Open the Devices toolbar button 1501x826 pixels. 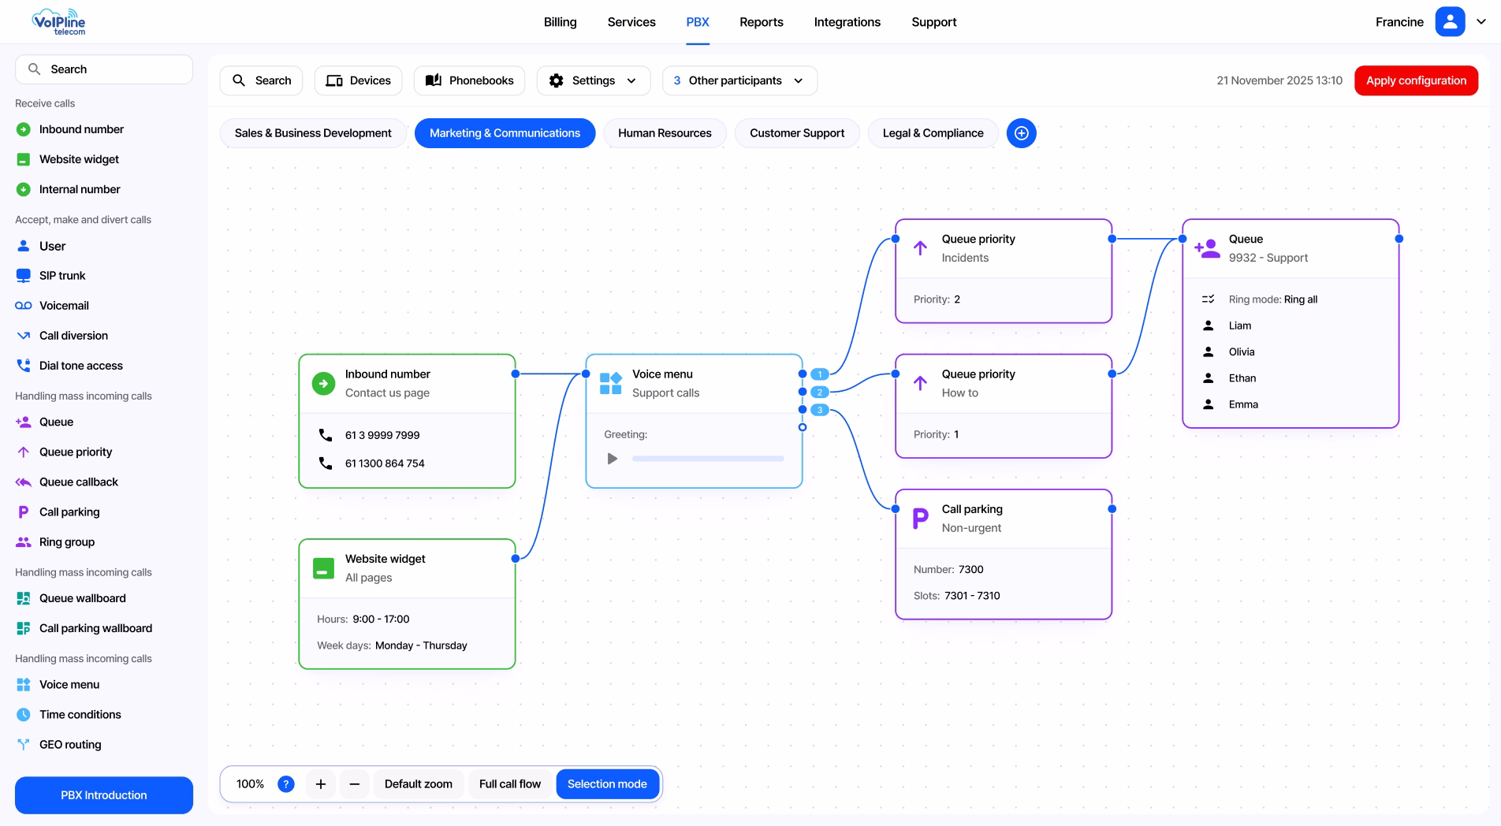point(359,80)
